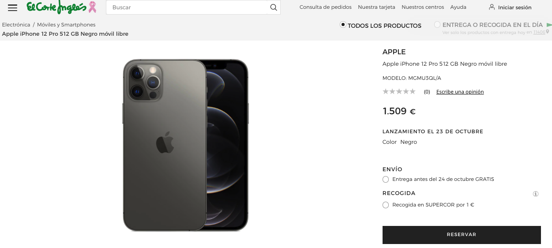Click the location pin icon

[548, 32]
